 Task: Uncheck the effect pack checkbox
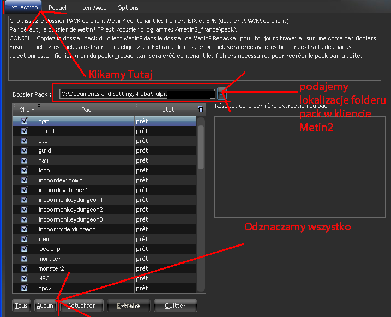click(x=24, y=131)
